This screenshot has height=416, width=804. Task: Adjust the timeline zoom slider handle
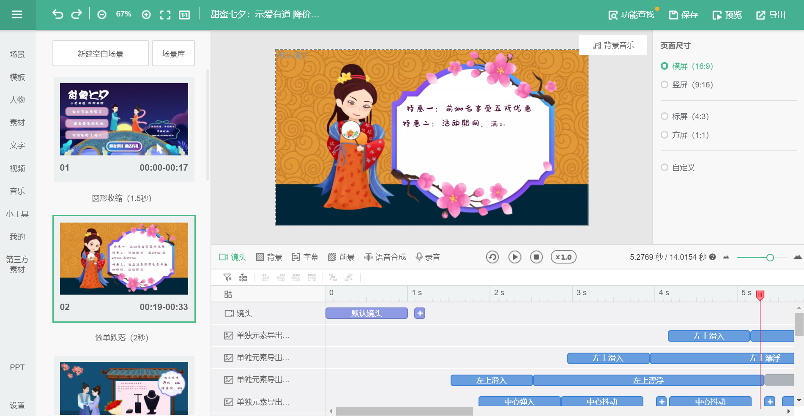[770, 257]
